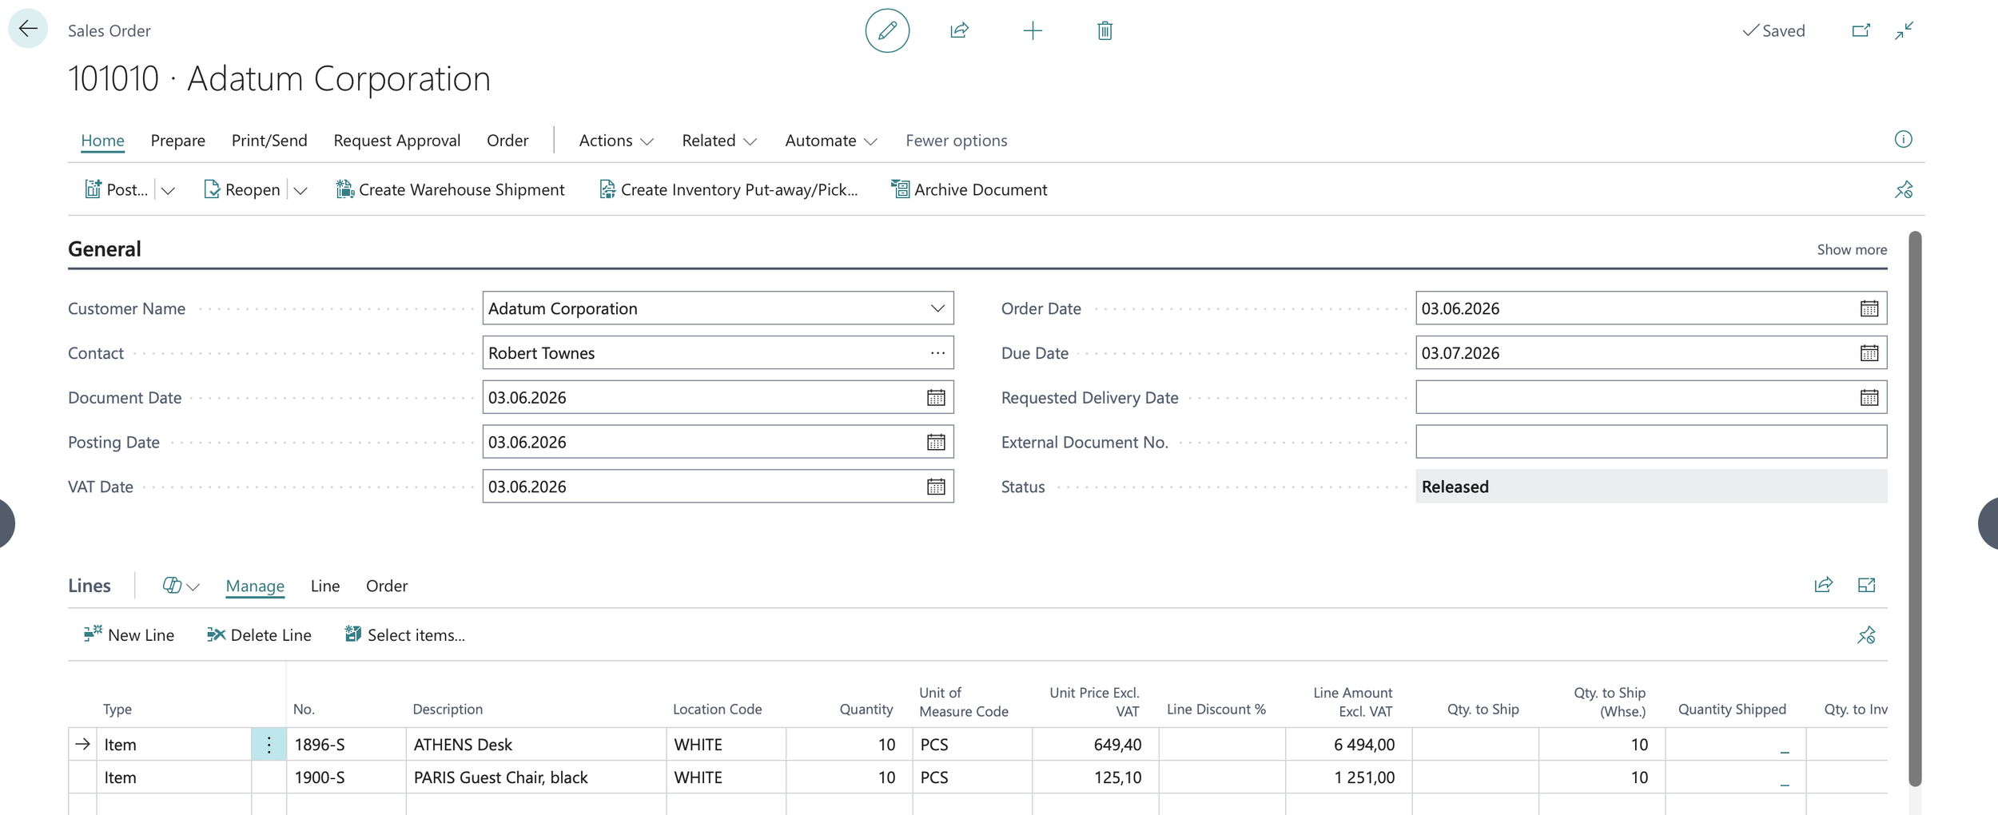Screen dimensions: 1998x815
Task: Open Order Date calendar picker
Action: [1869, 309]
